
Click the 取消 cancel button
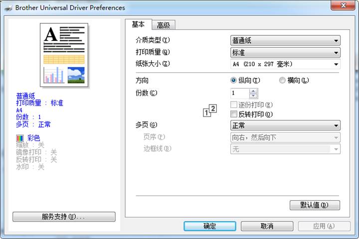point(267,226)
